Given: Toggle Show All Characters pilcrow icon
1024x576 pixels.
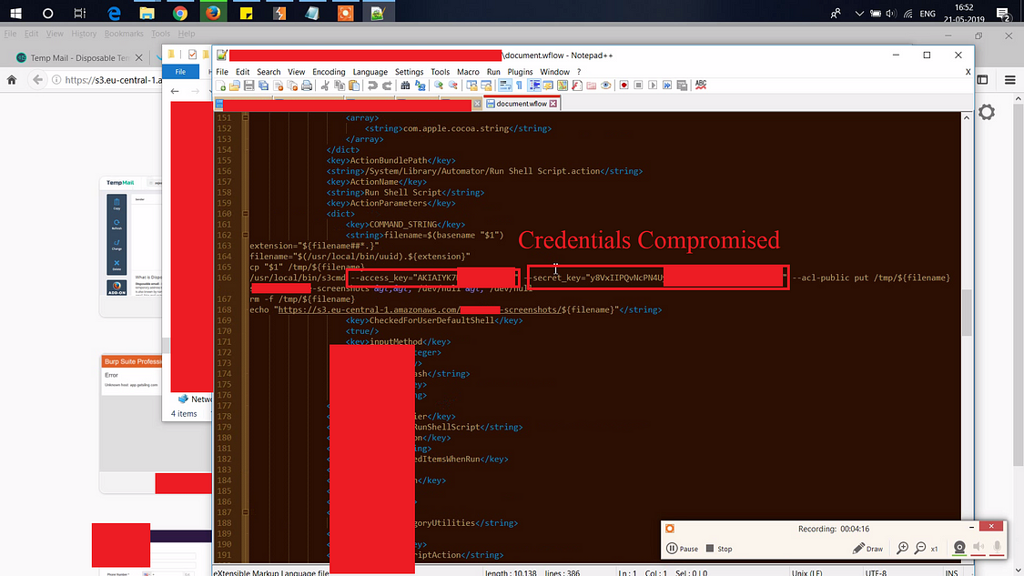Looking at the screenshot, I should [x=519, y=86].
